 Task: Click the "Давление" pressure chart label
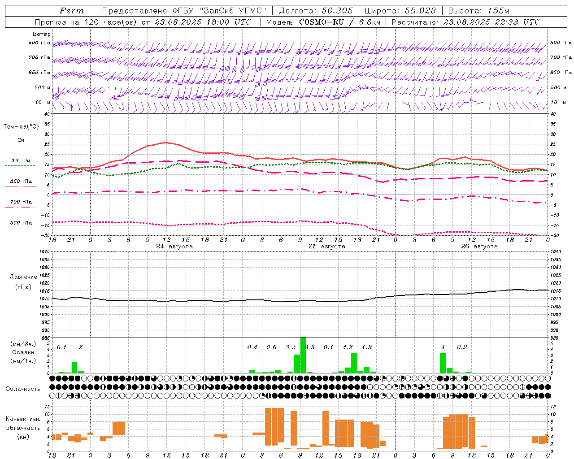click(x=23, y=277)
